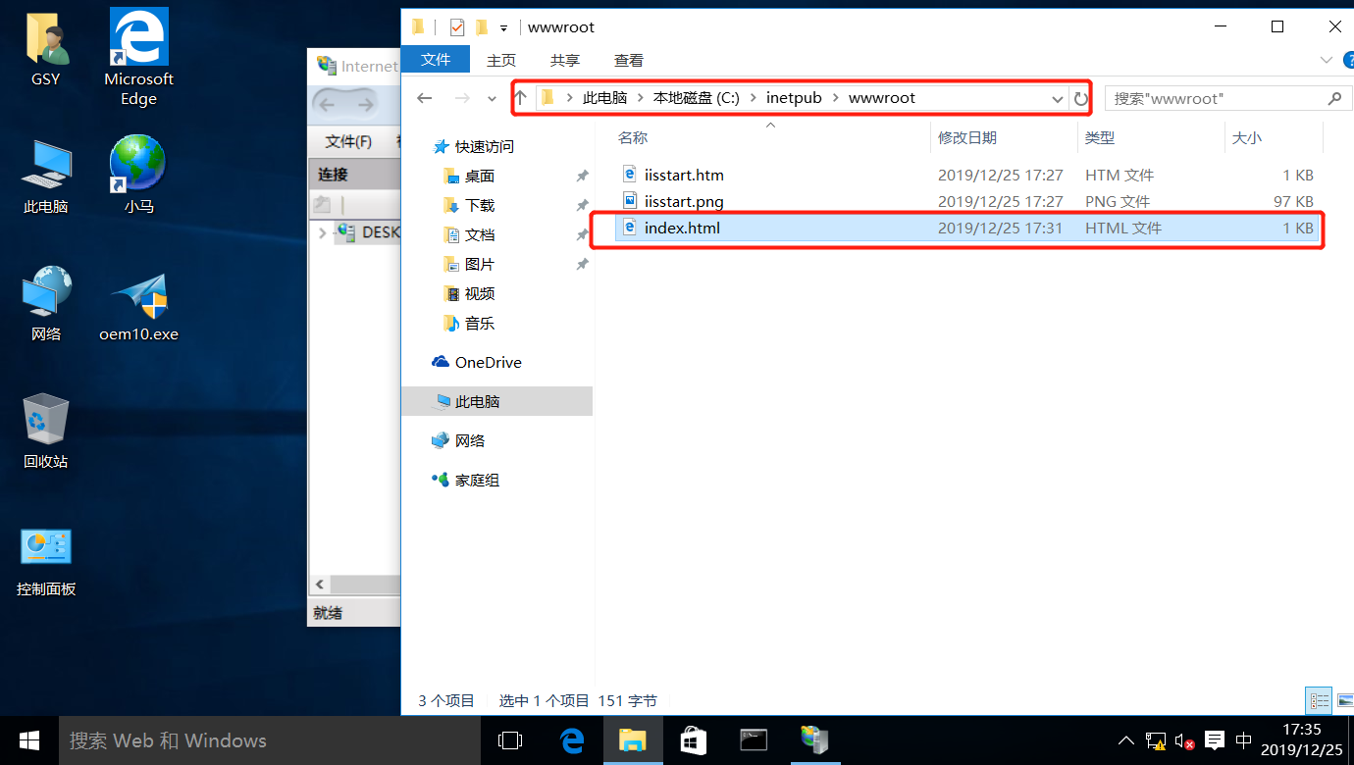1354x765 pixels.
Task: Refresh the wwwroot folder view
Action: tap(1080, 98)
